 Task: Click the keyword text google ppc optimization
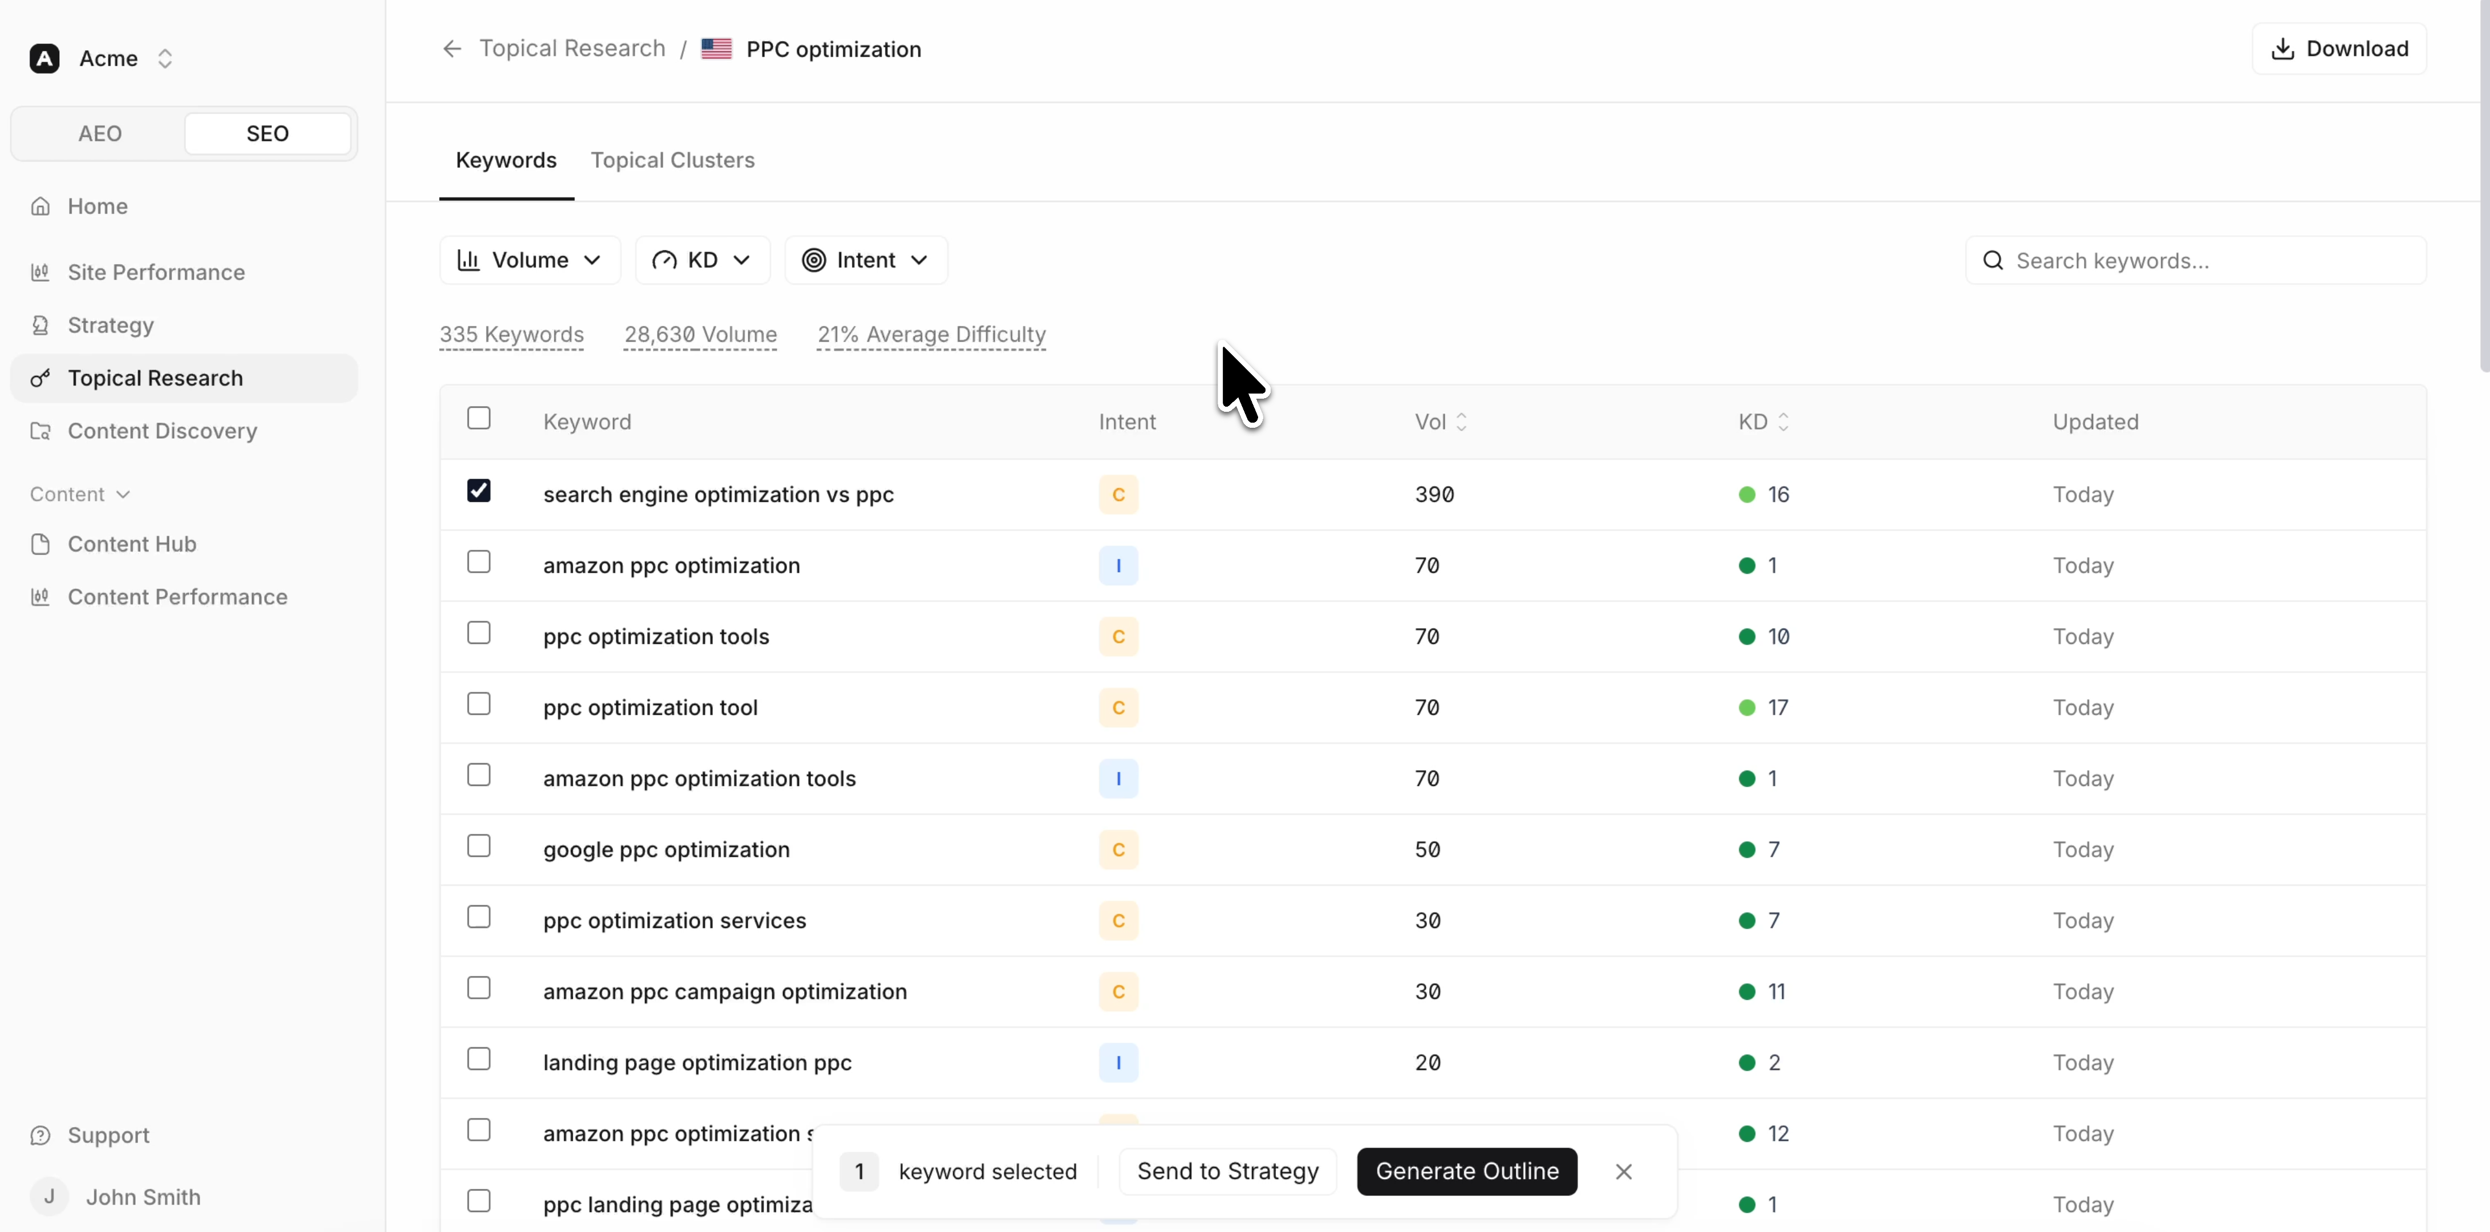[666, 849]
